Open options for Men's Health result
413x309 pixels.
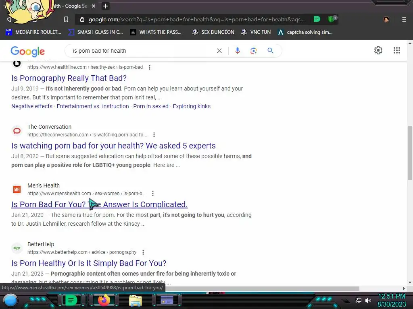click(153, 194)
